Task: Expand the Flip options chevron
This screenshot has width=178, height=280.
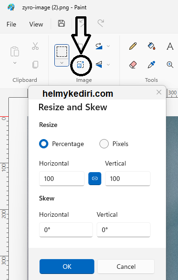Action: point(108,65)
